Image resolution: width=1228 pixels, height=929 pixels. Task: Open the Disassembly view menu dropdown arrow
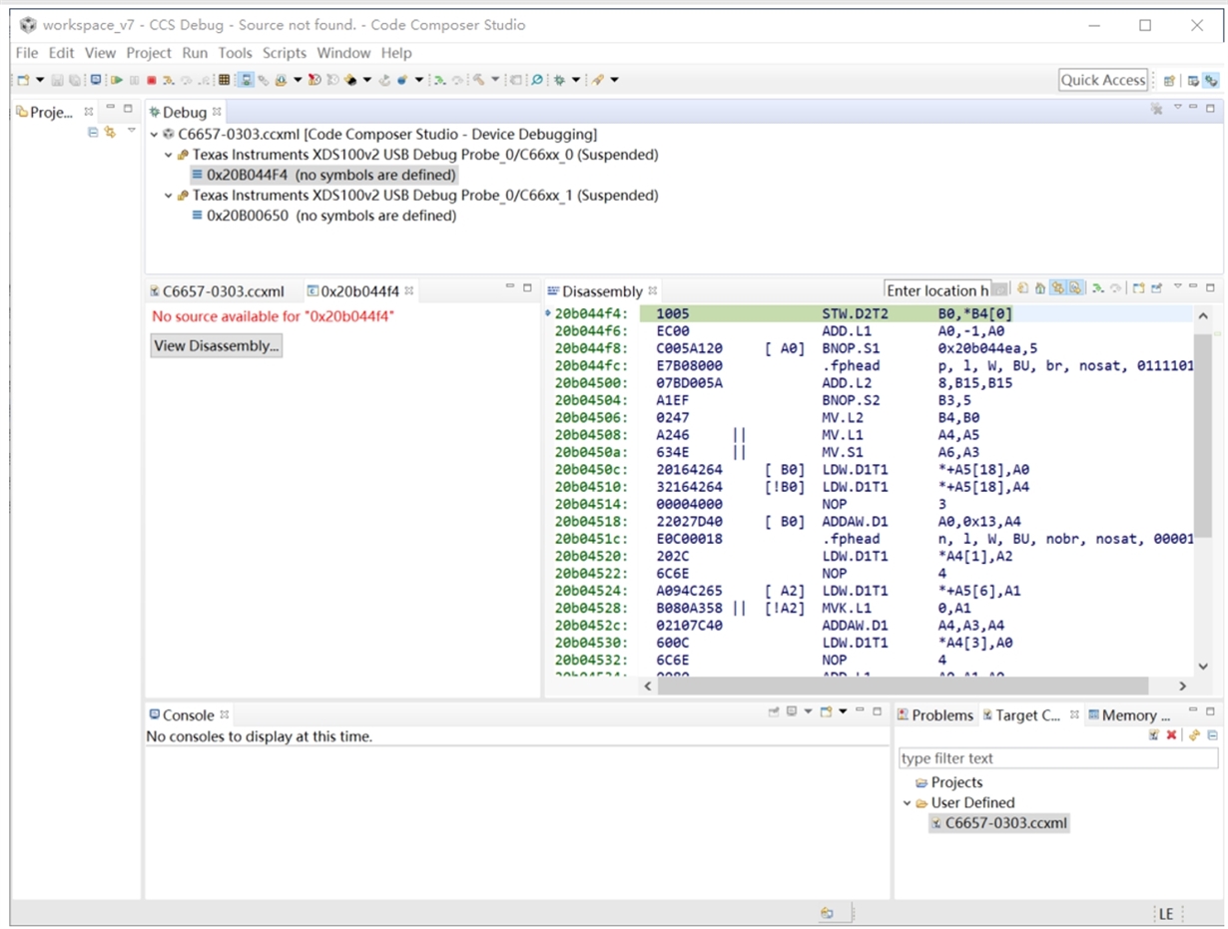coord(1177,288)
